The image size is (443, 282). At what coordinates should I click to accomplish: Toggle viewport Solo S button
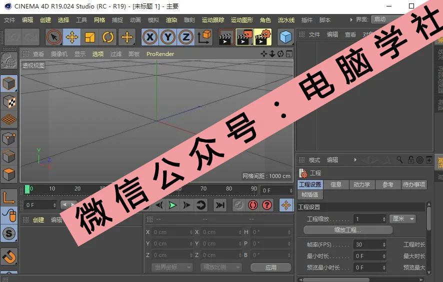(9, 233)
